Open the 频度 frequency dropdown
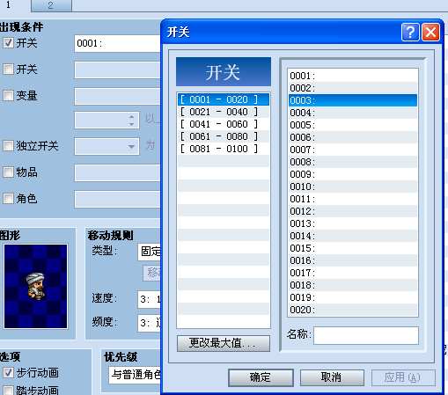 (149, 323)
